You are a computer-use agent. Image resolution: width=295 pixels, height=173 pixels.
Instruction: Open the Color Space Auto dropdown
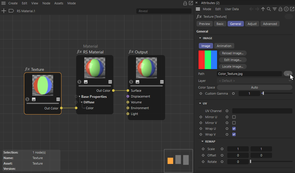(x=254, y=87)
